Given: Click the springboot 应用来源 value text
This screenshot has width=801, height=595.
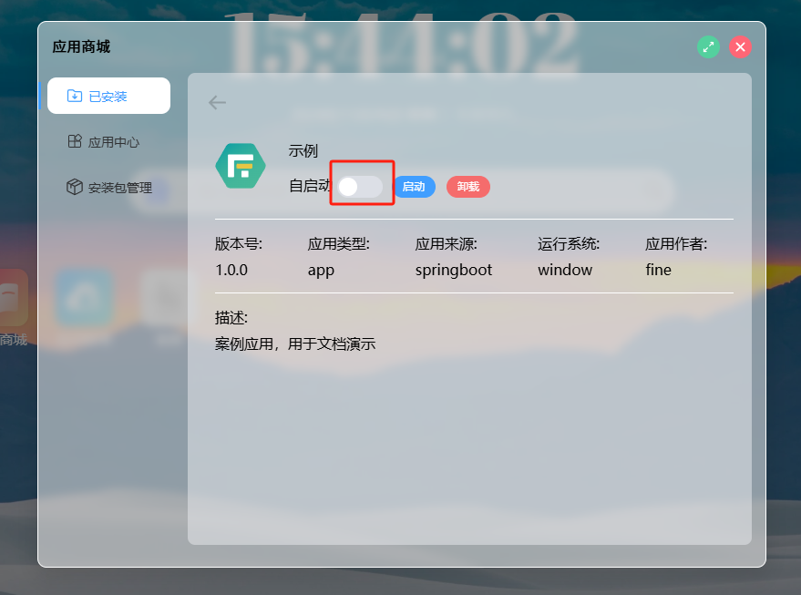Looking at the screenshot, I should pyautogui.click(x=453, y=270).
